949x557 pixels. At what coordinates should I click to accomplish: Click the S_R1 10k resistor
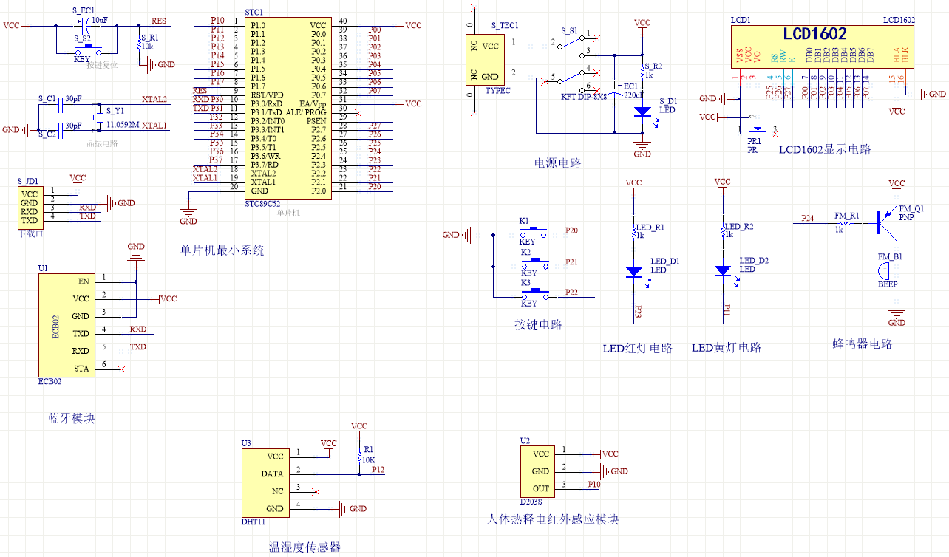coord(139,43)
